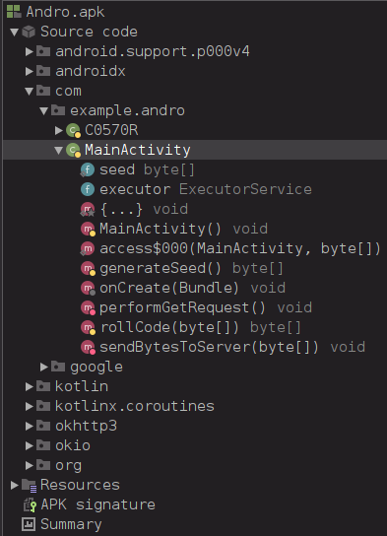Expand the Resources node arrow

pos(15,485)
